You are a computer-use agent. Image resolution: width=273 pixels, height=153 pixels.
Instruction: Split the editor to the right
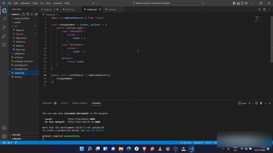tap(264, 9)
